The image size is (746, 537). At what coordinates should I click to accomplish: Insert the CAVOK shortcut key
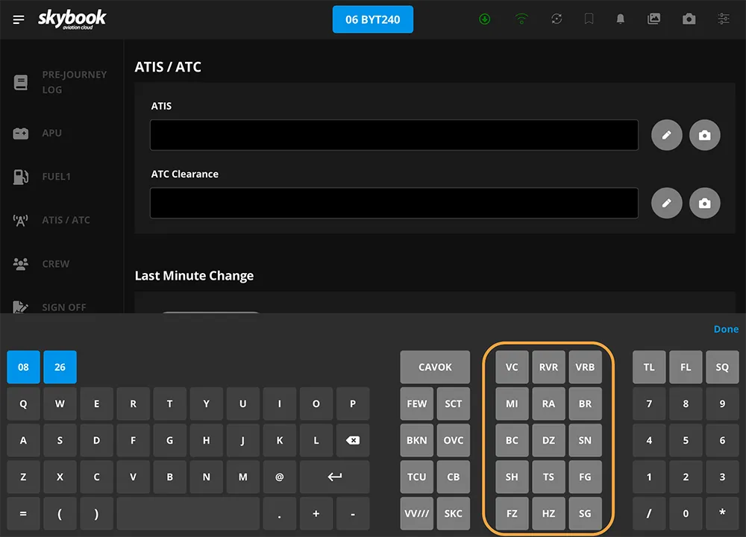435,367
